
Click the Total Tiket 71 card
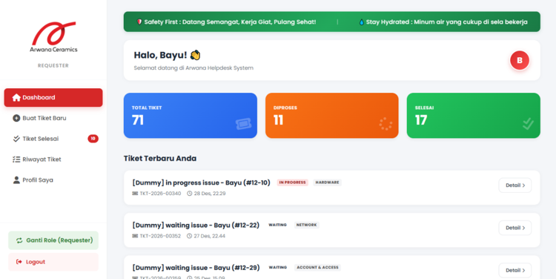pos(191,116)
